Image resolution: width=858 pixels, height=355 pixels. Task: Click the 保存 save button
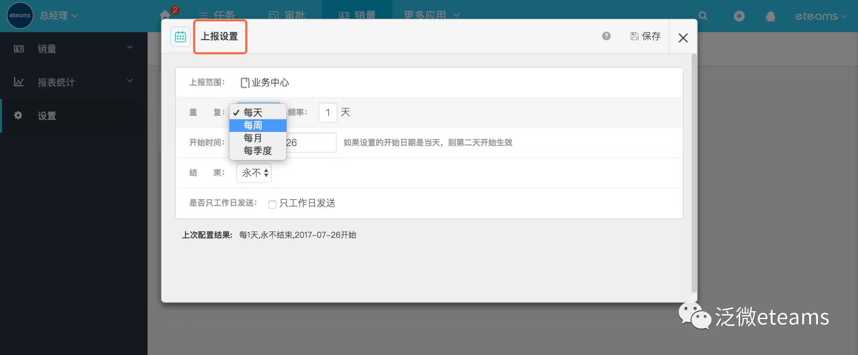pyautogui.click(x=645, y=36)
